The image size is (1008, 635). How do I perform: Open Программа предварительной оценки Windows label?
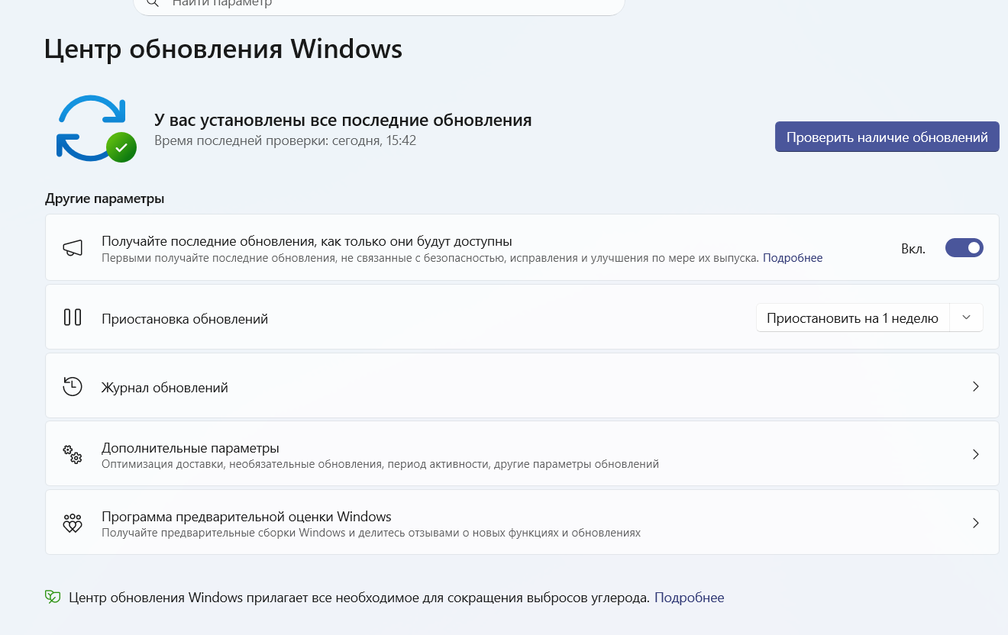pos(247,517)
